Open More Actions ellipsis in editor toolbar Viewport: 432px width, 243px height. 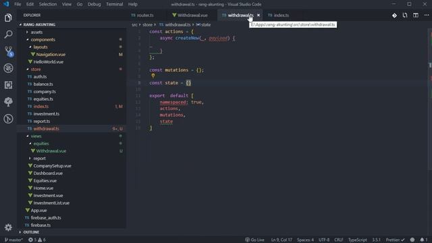coord(426,16)
